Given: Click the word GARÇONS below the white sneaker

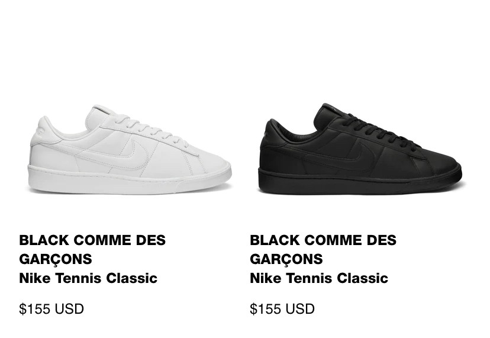Looking at the screenshot, I should click(56, 259).
